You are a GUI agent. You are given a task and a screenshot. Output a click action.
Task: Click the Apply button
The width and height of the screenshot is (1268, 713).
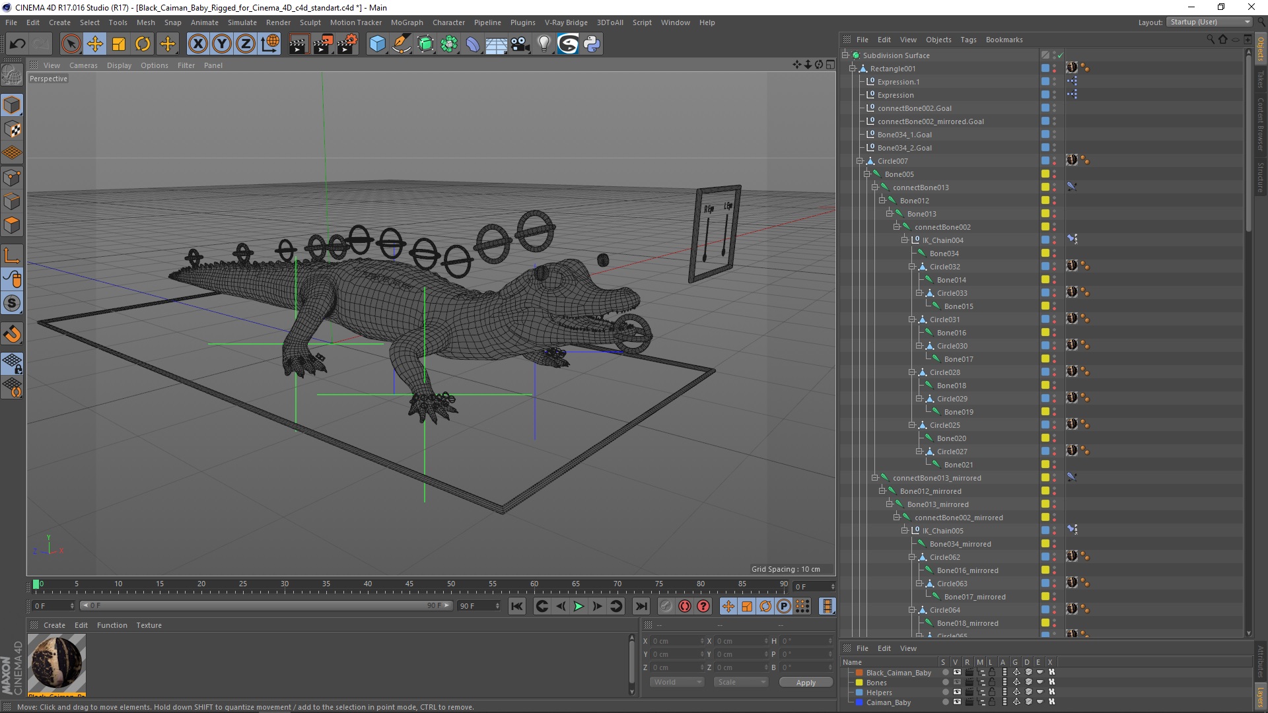tap(806, 683)
